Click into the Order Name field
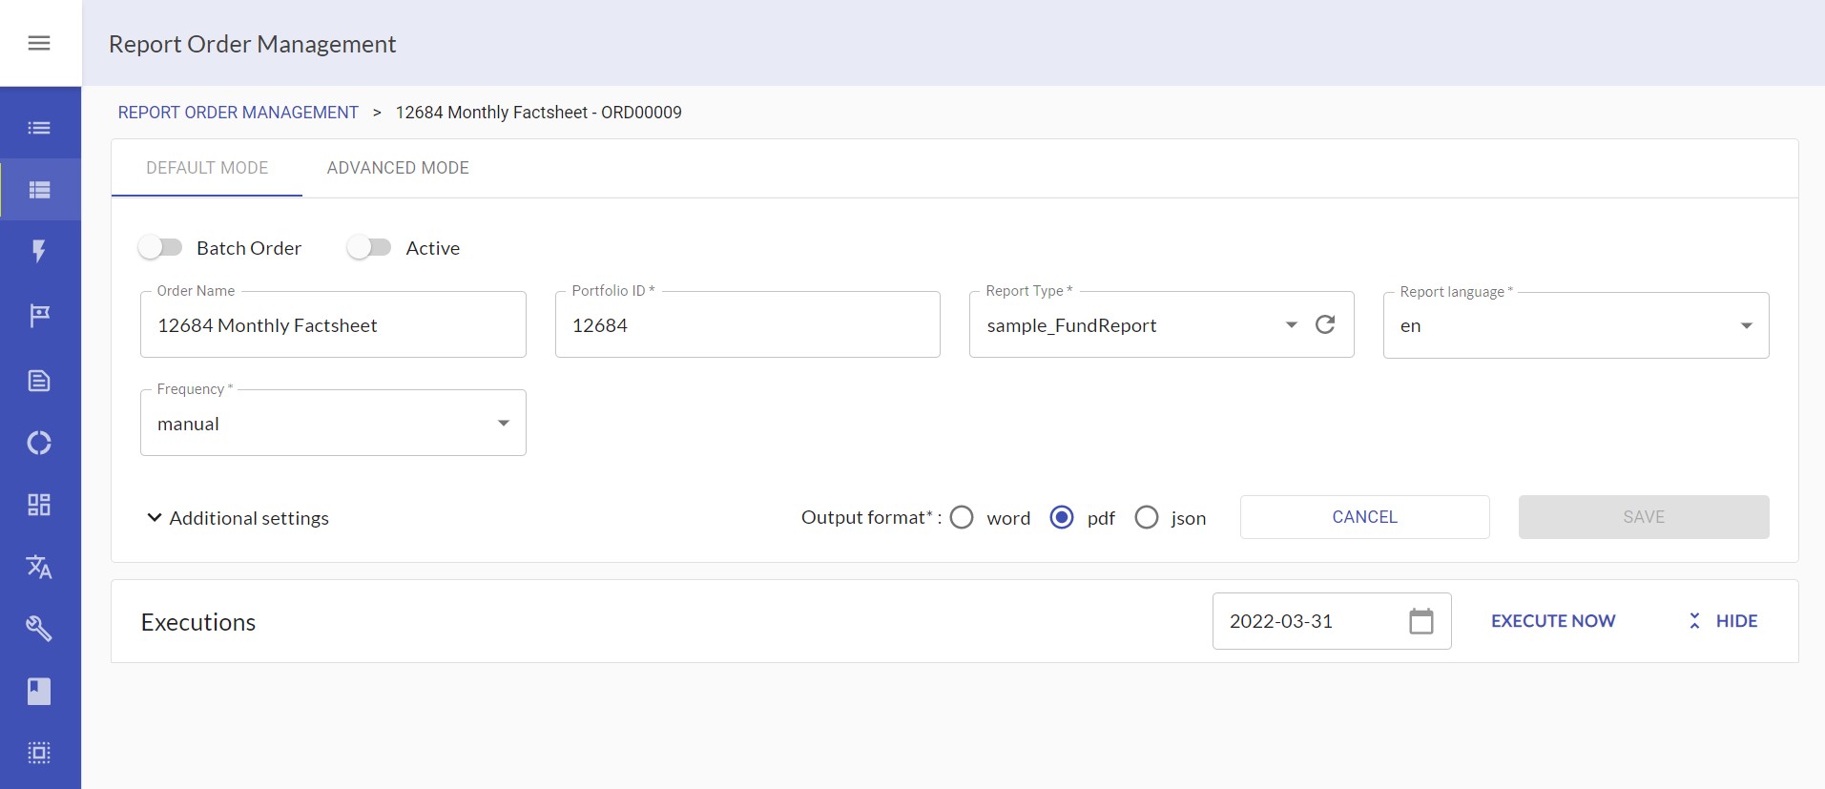Screen dimensions: 1825x789 333,325
